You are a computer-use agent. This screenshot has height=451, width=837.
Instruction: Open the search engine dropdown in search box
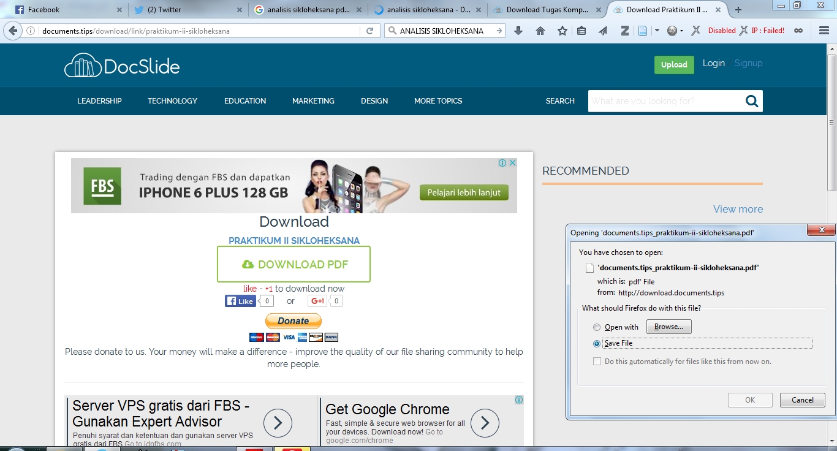[x=393, y=31]
